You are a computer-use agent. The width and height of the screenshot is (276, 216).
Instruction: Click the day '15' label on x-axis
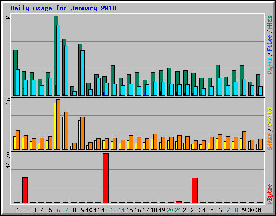[129, 210]
